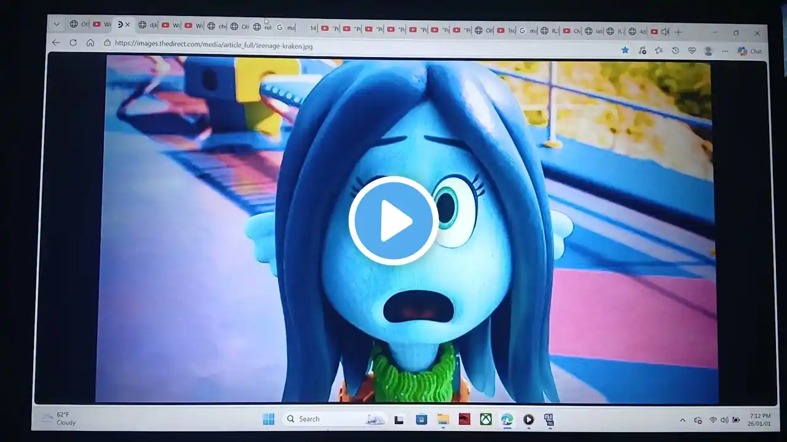Viewport: 787px width, 442px height.
Task: Open a new tab with plus button
Action: click(679, 32)
